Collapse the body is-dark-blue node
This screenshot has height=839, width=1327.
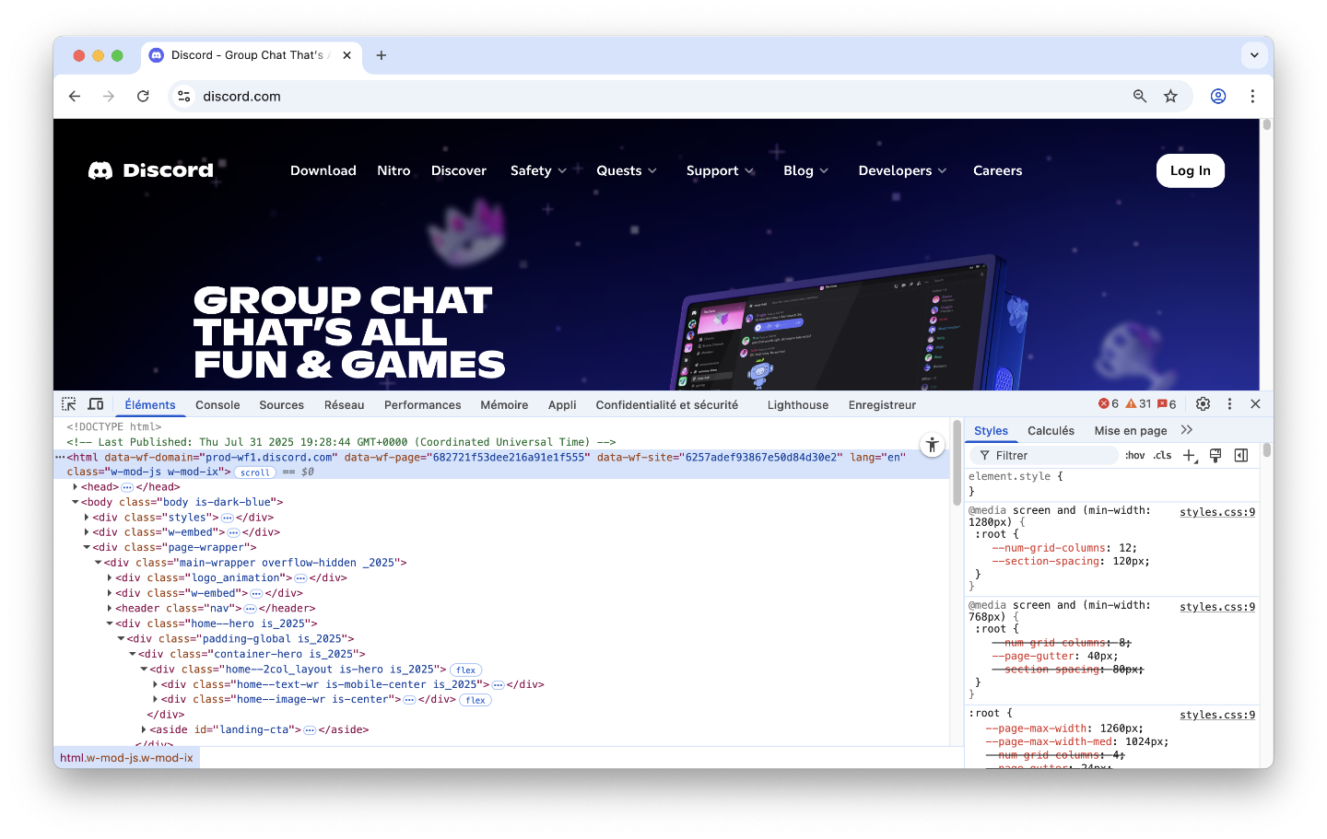pyautogui.click(x=76, y=503)
